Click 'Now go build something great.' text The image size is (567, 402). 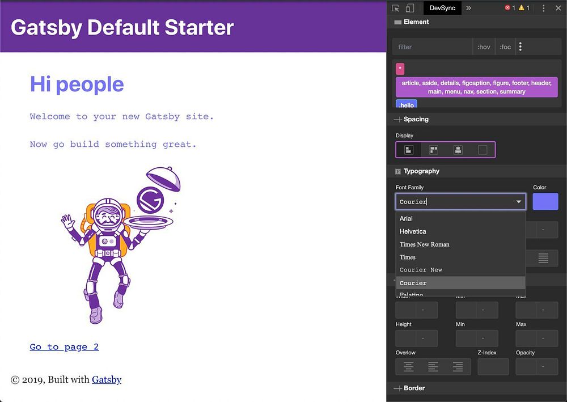(113, 144)
